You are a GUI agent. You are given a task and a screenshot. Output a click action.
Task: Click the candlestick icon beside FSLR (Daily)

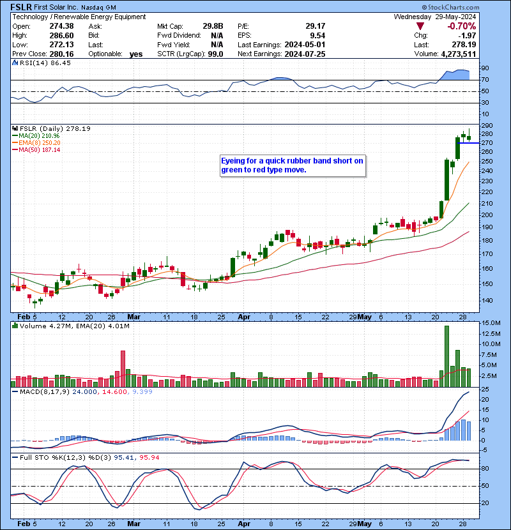[15, 128]
